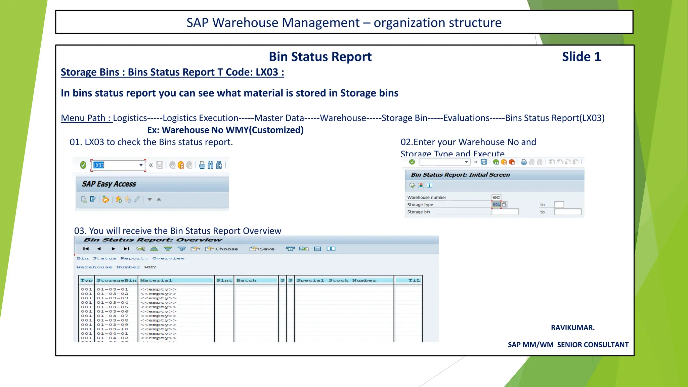Screen dimensions: 688x387
Task: Open dropdown arrow of the LX03 command field
Action: tap(141, 165)
